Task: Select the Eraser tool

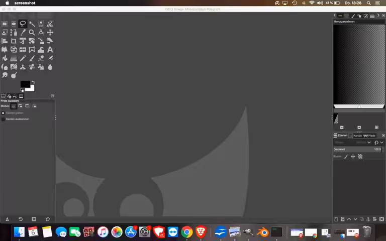Action: coord(41,58)
